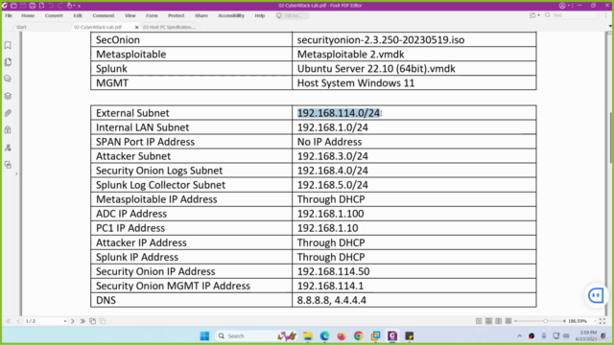This screenshot has height=345, width=614.
Task: Open the Layers panel in left sidebar
Action: point(8,96)
